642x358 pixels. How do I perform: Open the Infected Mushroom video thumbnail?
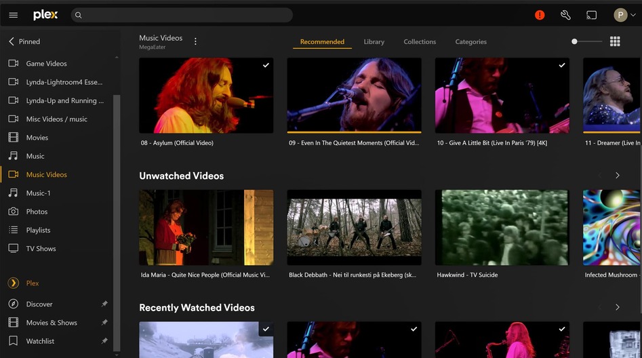[612, 227]
